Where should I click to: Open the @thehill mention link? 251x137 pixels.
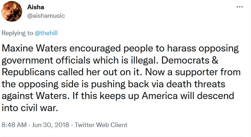point(46,33)
